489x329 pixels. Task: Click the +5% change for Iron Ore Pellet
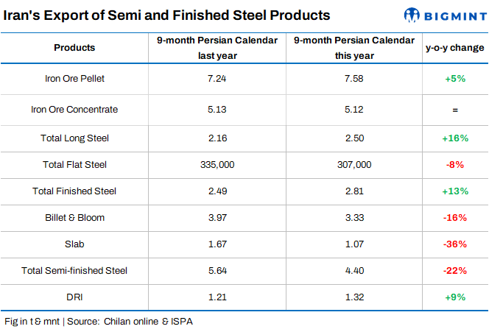[x=454, y=78]
